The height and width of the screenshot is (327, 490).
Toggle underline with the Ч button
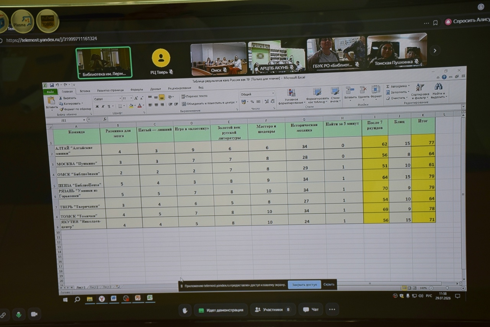[x=109, y=106]
